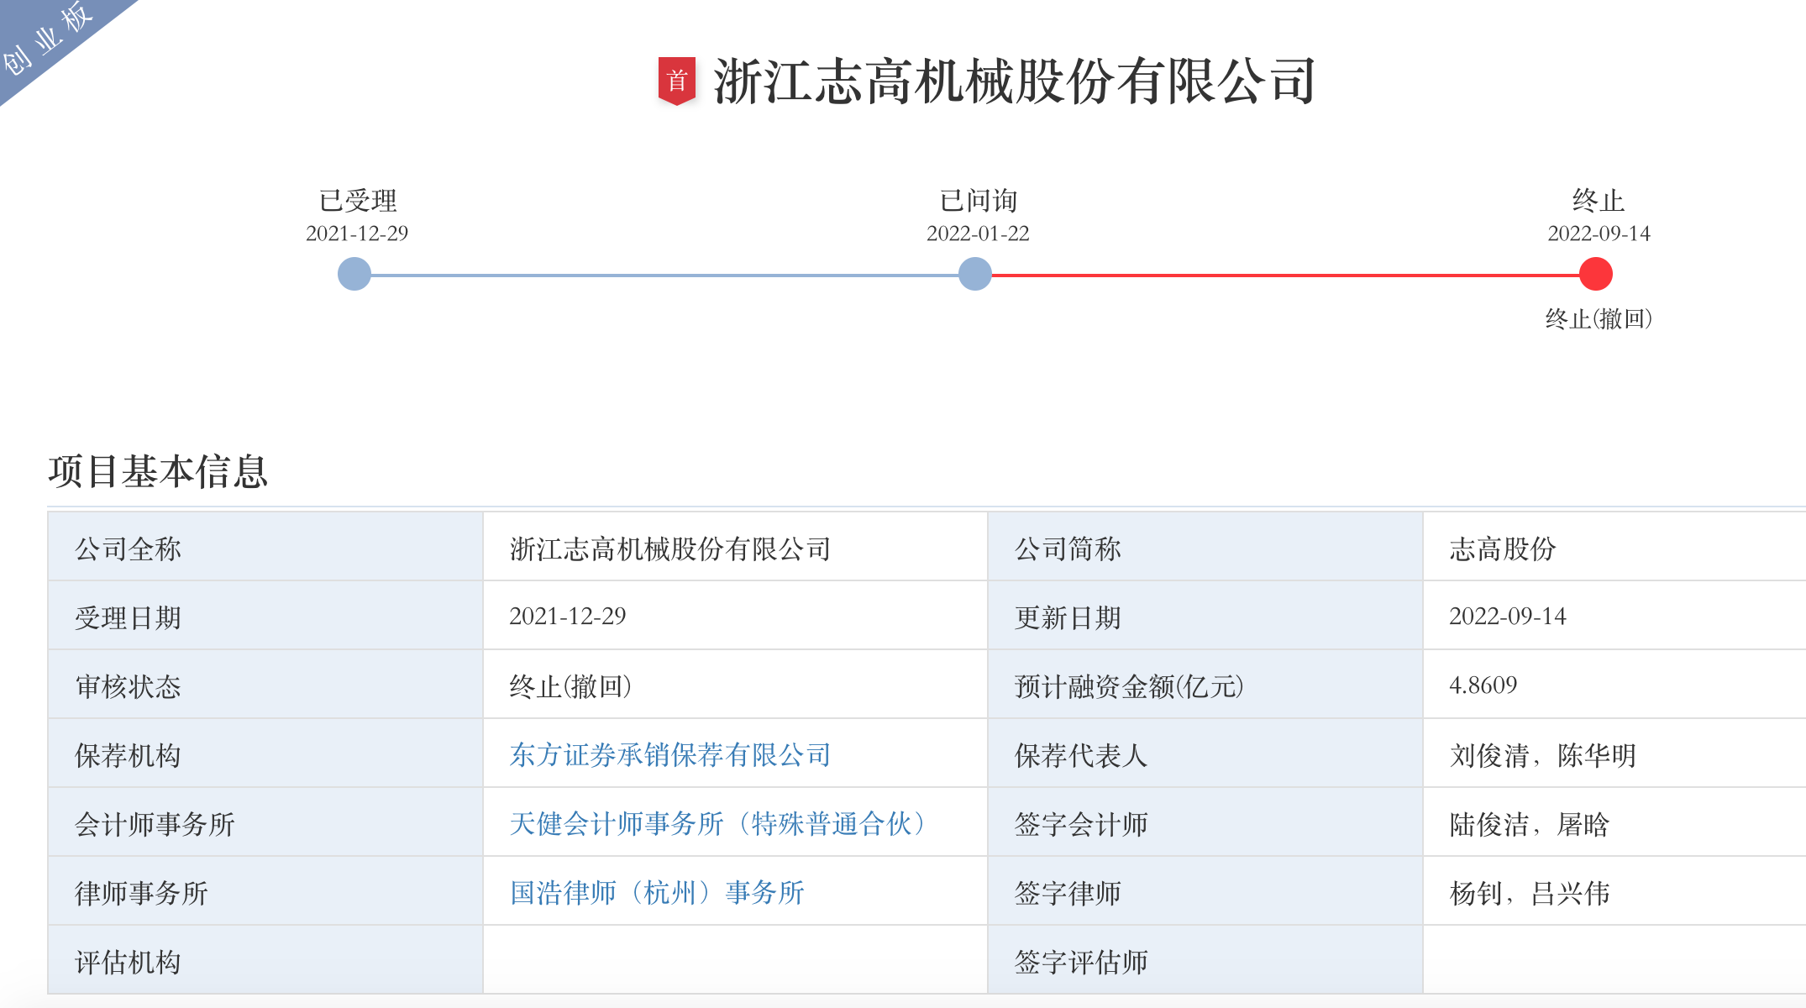The width and height of the screenshot is (1806, 1008).
Task: Click the company title 浙江志高机械股份有限公司
Action: (x=1014, y=81)
